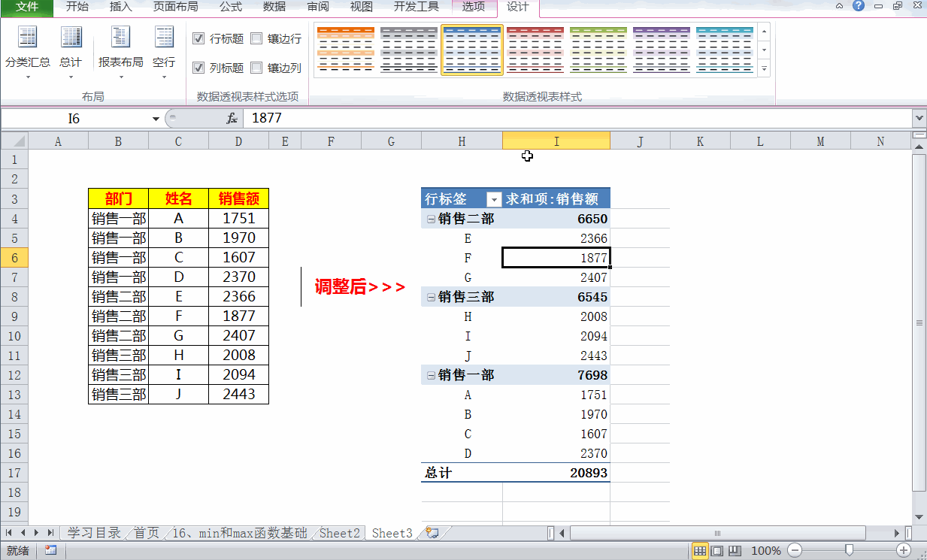This screenshot has height=560, width=927.
Task: Select cell showing pivot total 20893
Action: pos(556,473)
